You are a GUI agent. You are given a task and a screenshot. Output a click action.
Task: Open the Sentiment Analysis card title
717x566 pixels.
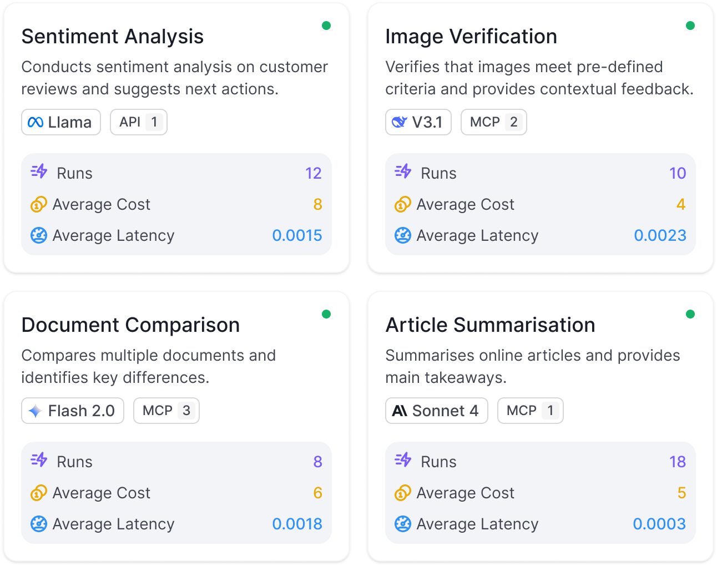pyautogui.click(x=112, y=36)
